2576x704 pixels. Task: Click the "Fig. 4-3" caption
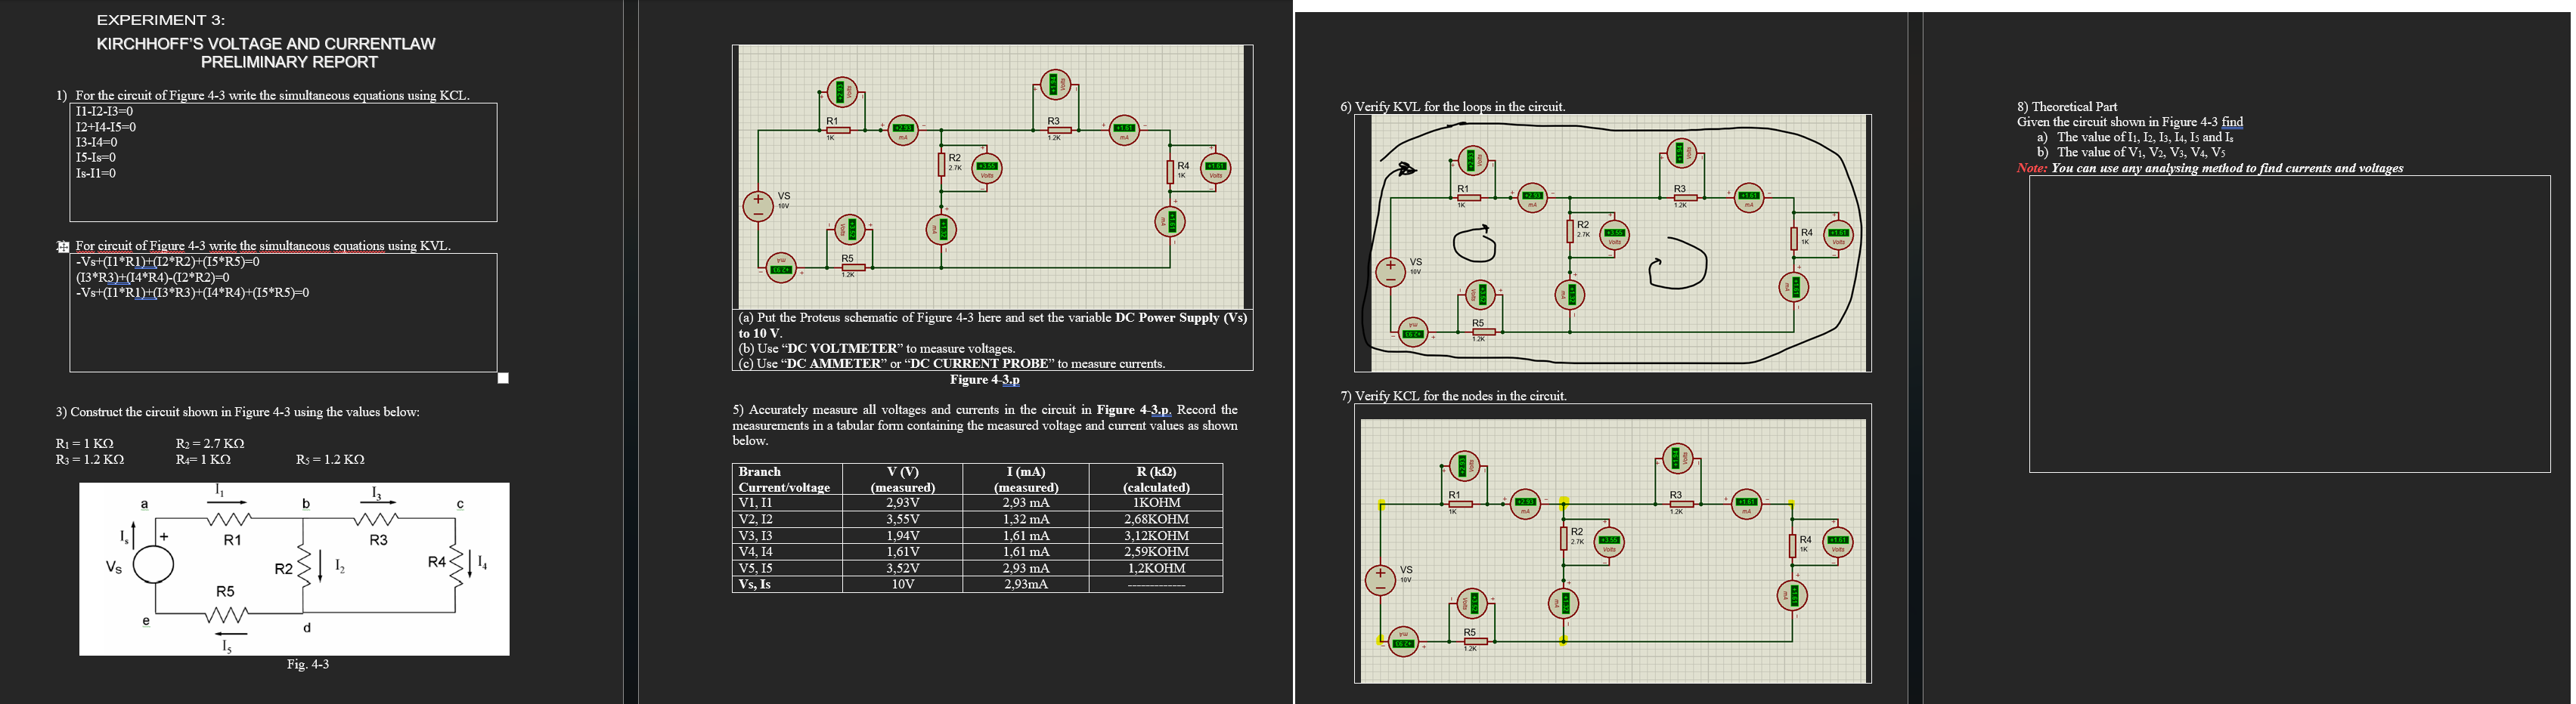tap(308, 664)
